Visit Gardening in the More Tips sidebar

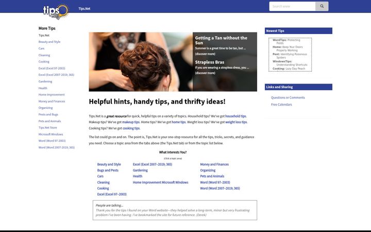click(x=45, y=81)
